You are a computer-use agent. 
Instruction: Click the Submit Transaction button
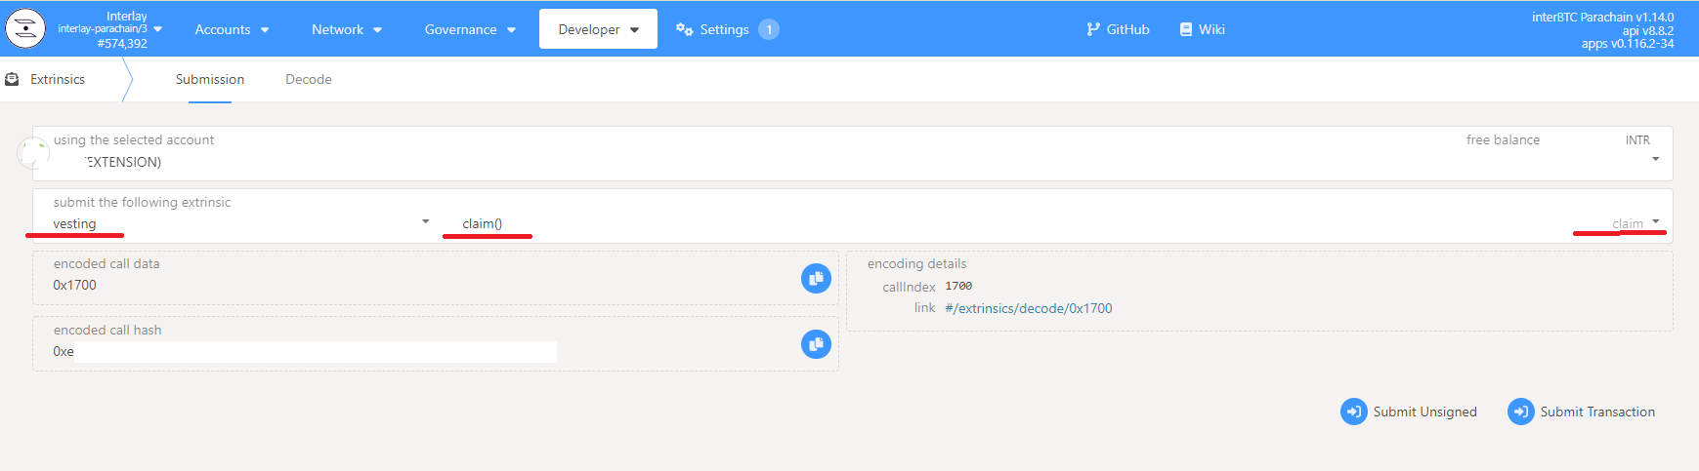pos(1582,412)
